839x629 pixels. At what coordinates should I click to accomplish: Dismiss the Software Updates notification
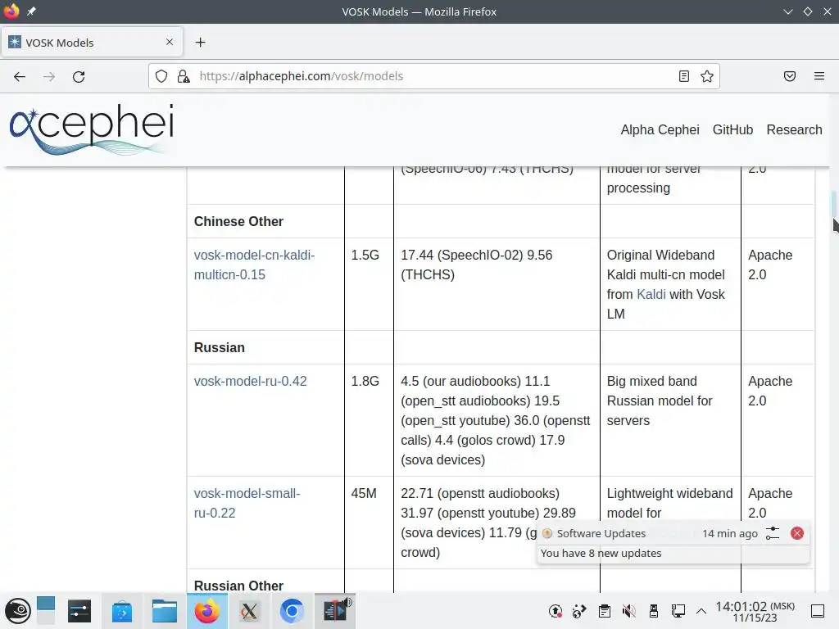click(x=796, y=533)
